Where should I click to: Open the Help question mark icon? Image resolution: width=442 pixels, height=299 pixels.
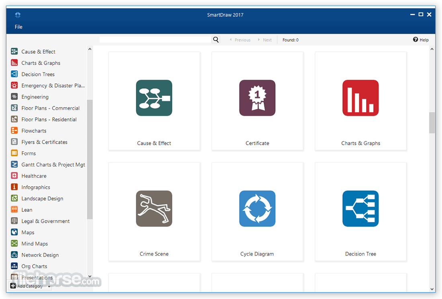point(415,39)
